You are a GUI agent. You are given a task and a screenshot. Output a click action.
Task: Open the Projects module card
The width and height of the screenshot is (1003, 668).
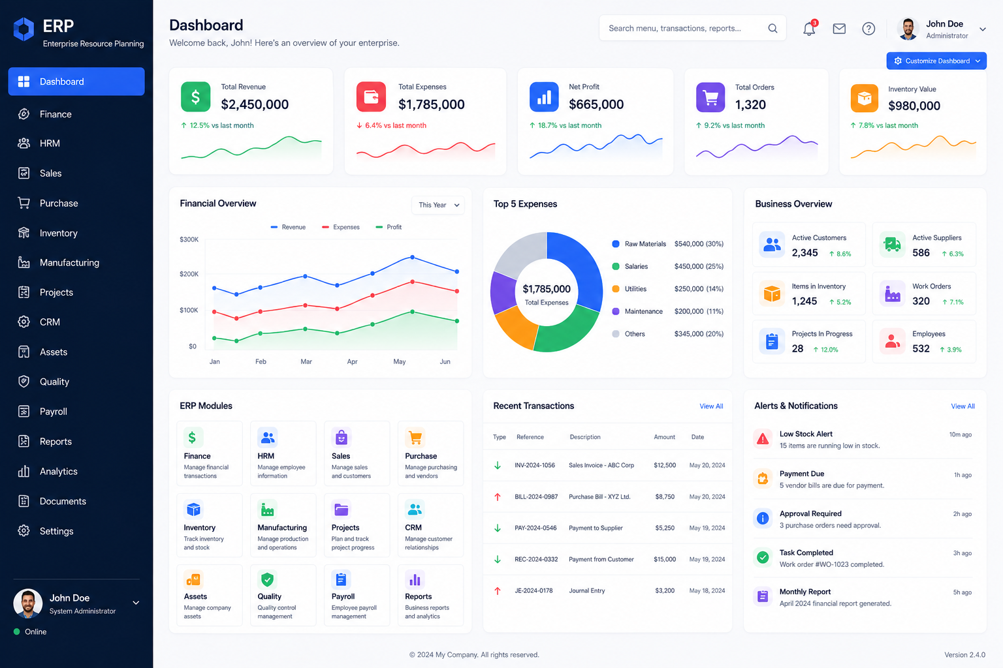point(357,524)
